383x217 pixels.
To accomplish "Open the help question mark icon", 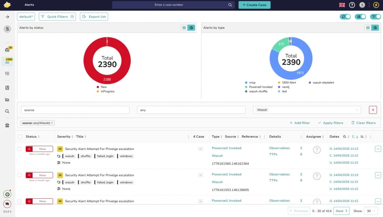I will [352, 5].
